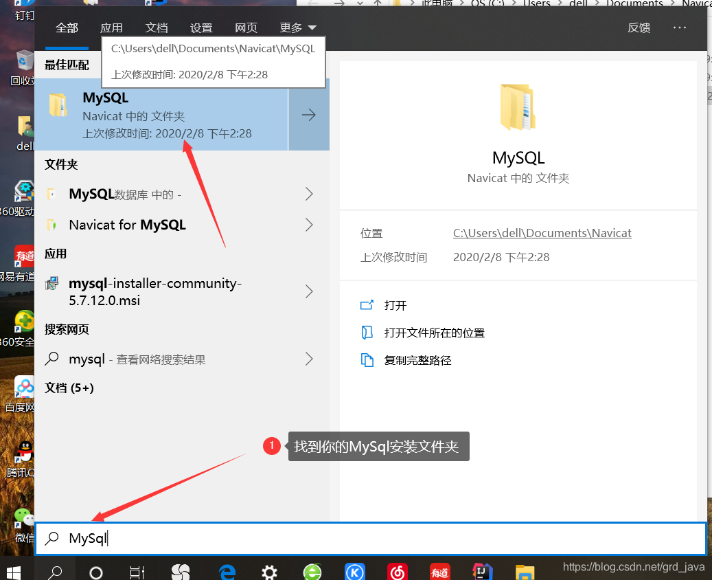
Task: Click the magnifier icon beside mysql web search
Action: click(x=52, y=359)
